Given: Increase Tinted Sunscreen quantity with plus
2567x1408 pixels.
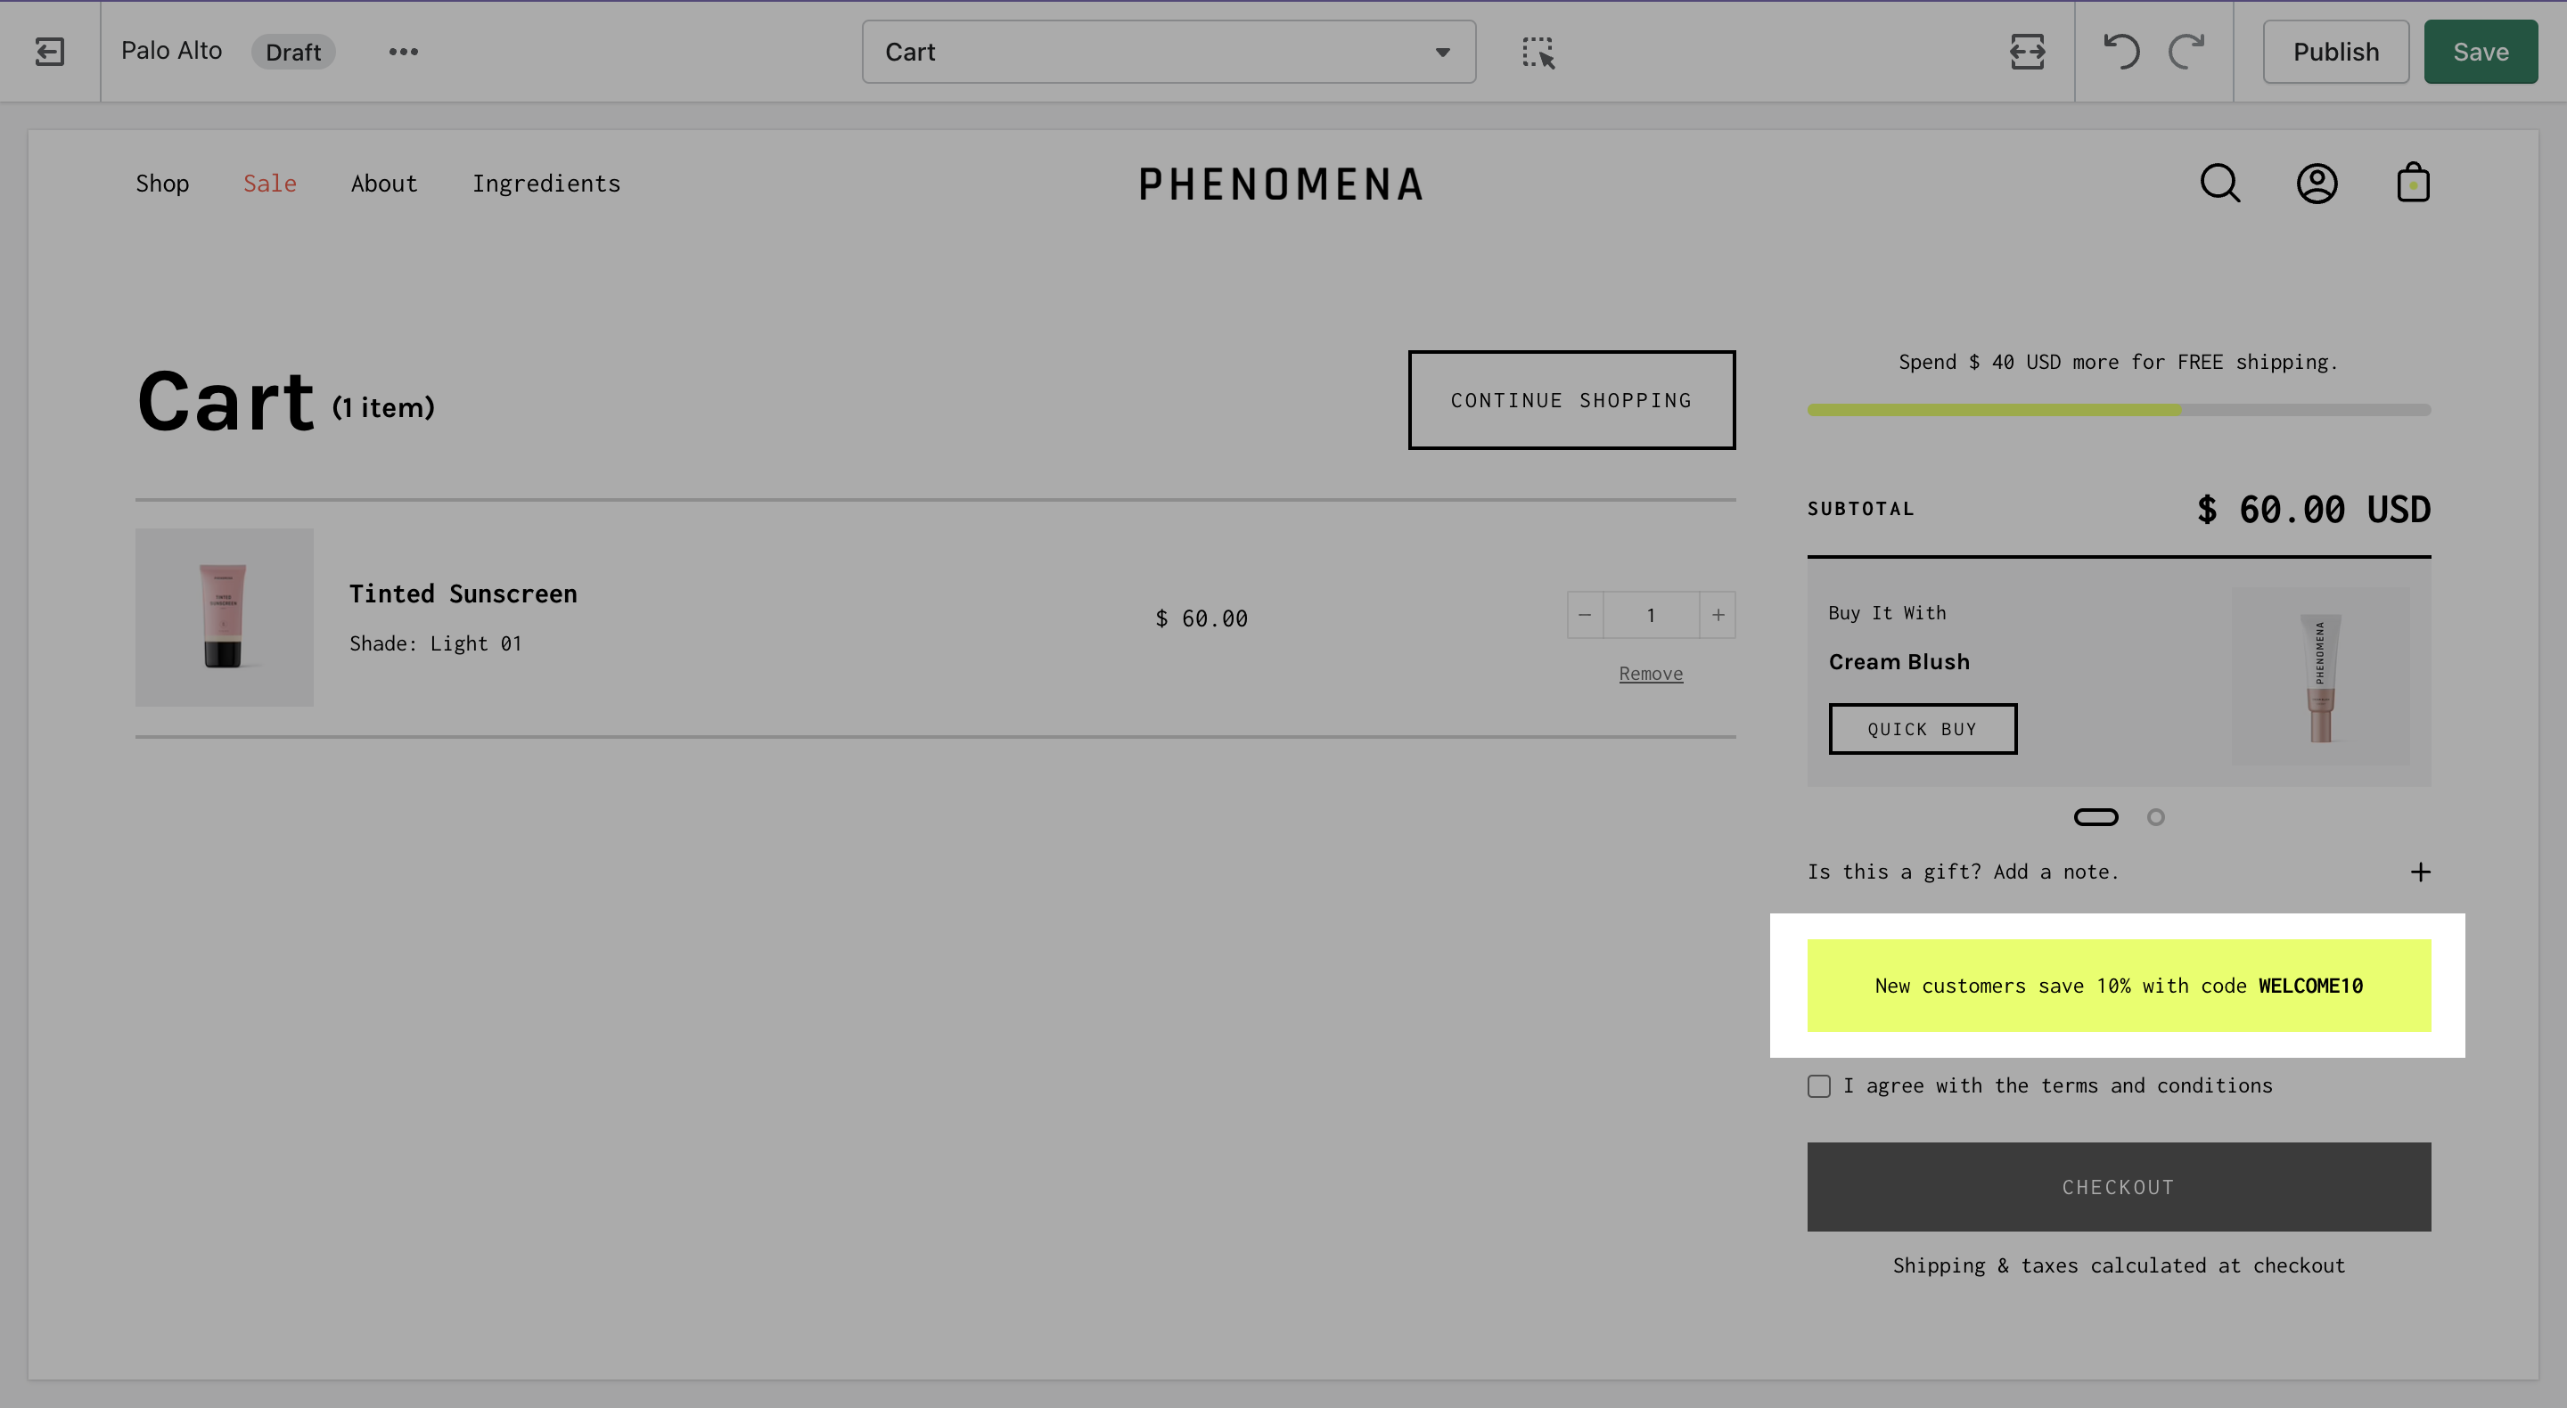Looking at the screenshot, I should 1718,615.
